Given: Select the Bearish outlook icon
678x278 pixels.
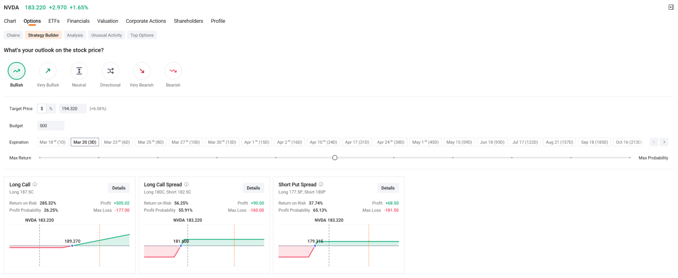Looking at the screenshot, I should pyautogui.click(x=173, y=71).
